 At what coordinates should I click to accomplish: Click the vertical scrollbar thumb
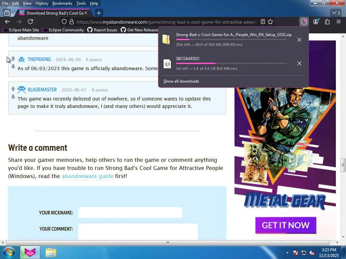pyautogui.click(x=343, y=165)
